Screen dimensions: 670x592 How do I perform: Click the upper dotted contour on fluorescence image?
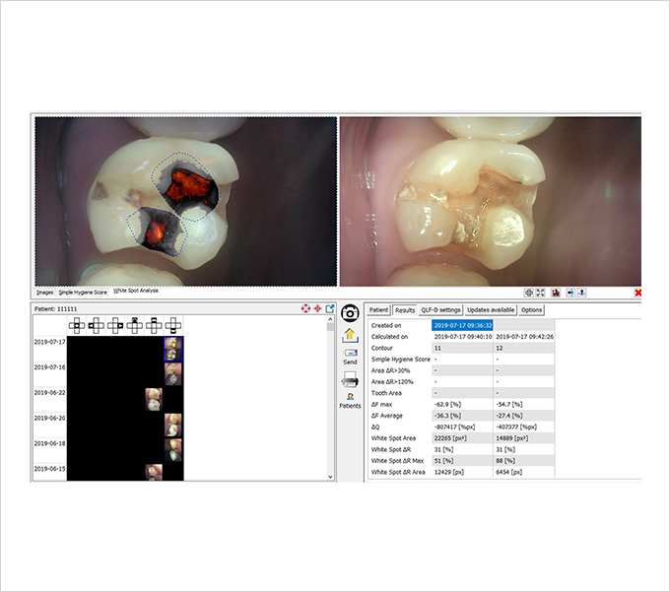(185, 186)
